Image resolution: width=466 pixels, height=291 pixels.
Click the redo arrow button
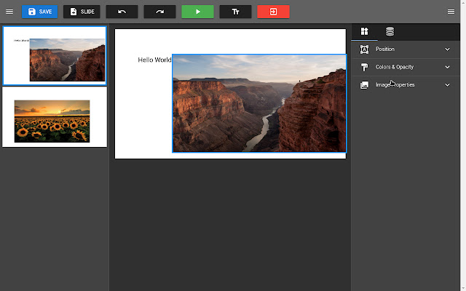[160, 12]
